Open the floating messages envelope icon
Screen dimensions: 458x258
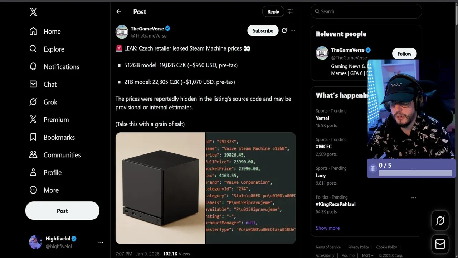coord(440,244)
